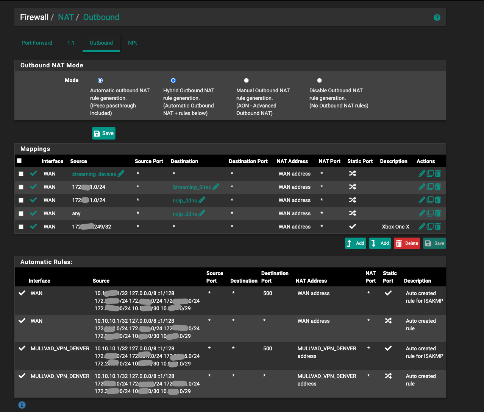Edit the streaming_devices mapping rule
The height and width of the screenshot is (412, 484).
tap(422, 174)
